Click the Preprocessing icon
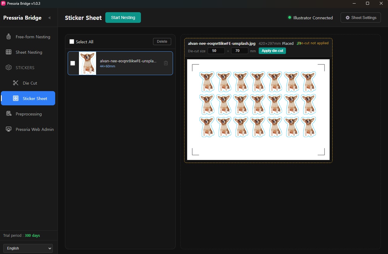Image resolution: width=388 pixels, height=254 pixels. (9, 114)
